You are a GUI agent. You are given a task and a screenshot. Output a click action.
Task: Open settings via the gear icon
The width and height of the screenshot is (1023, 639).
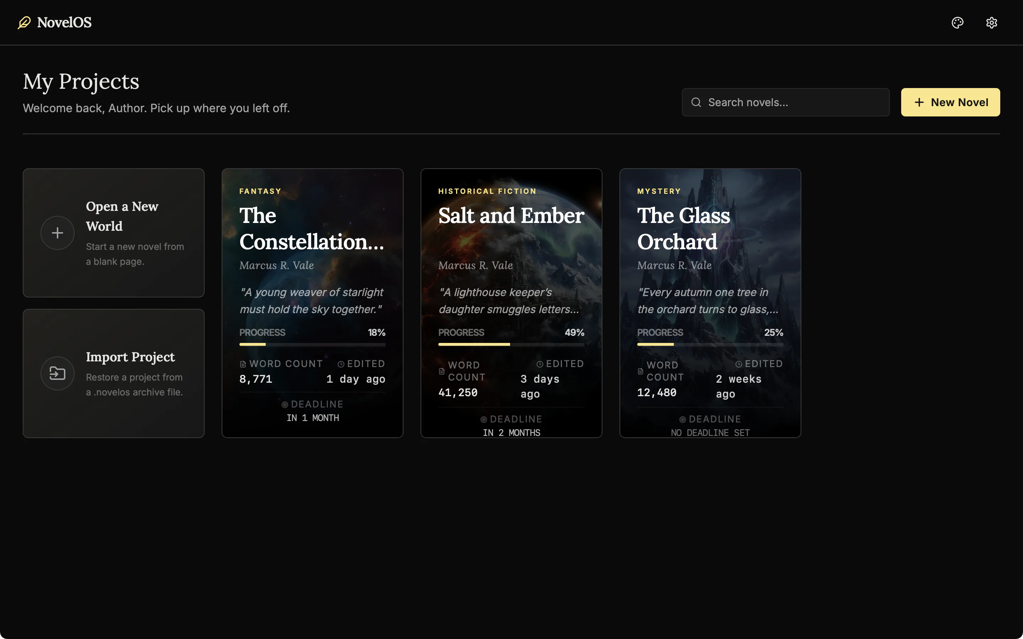tap(991, 22)
